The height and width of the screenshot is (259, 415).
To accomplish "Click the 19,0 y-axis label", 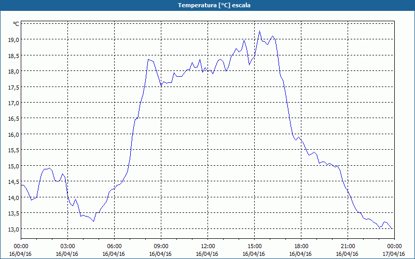I will pyautogui.click(x=14, y=40).
